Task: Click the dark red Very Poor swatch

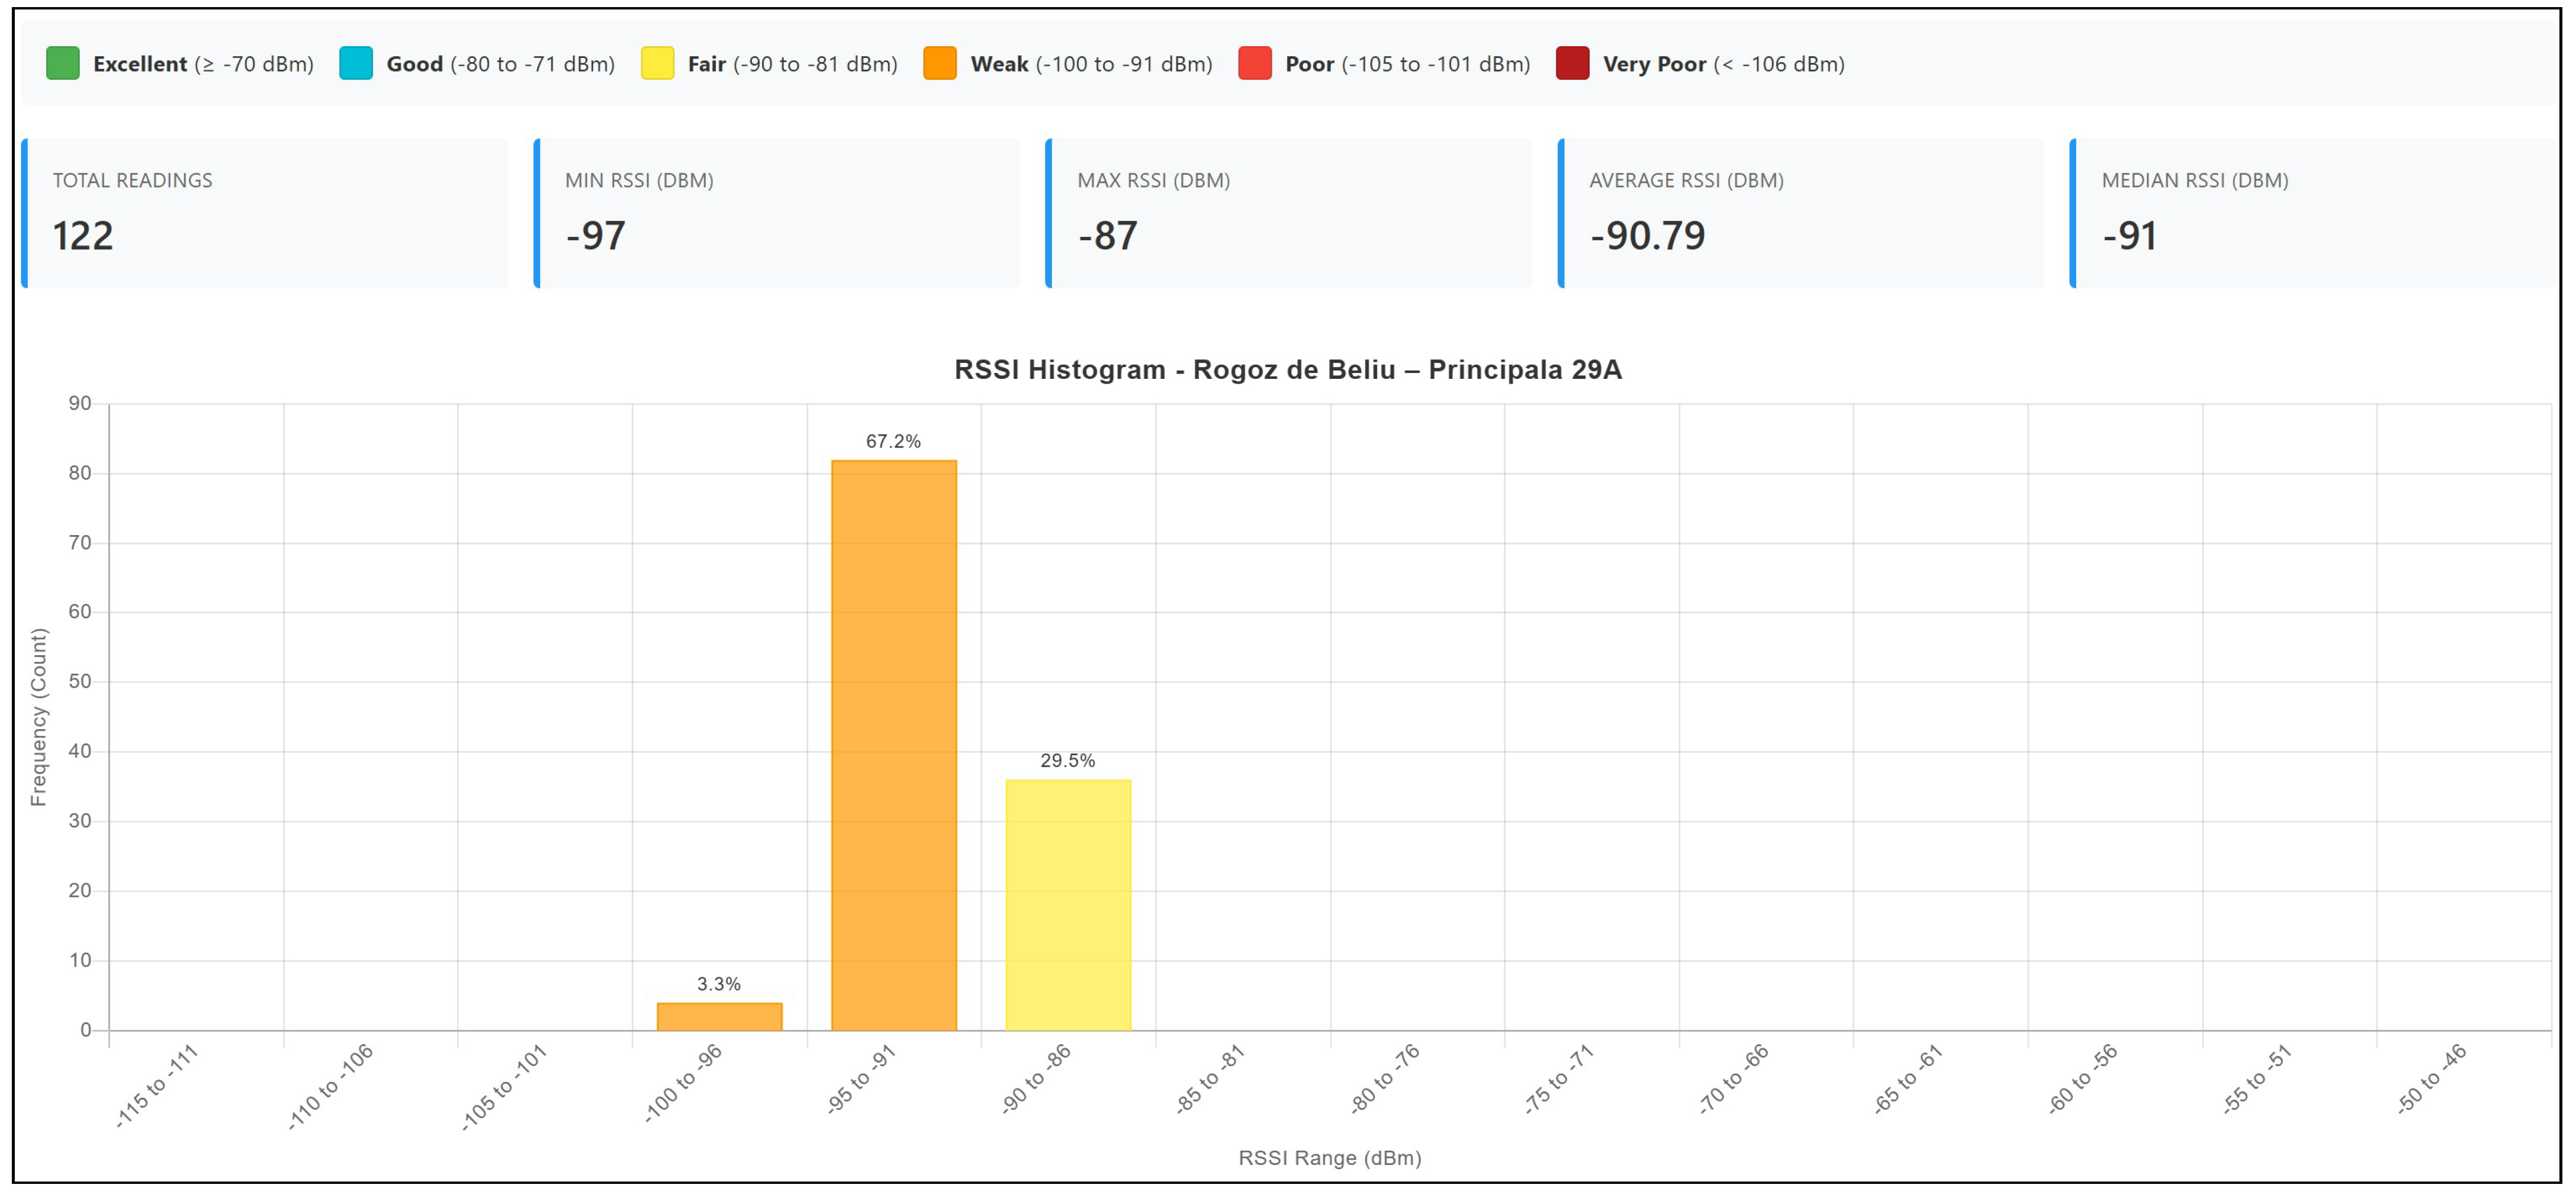Action: (x=1573, y=63)
